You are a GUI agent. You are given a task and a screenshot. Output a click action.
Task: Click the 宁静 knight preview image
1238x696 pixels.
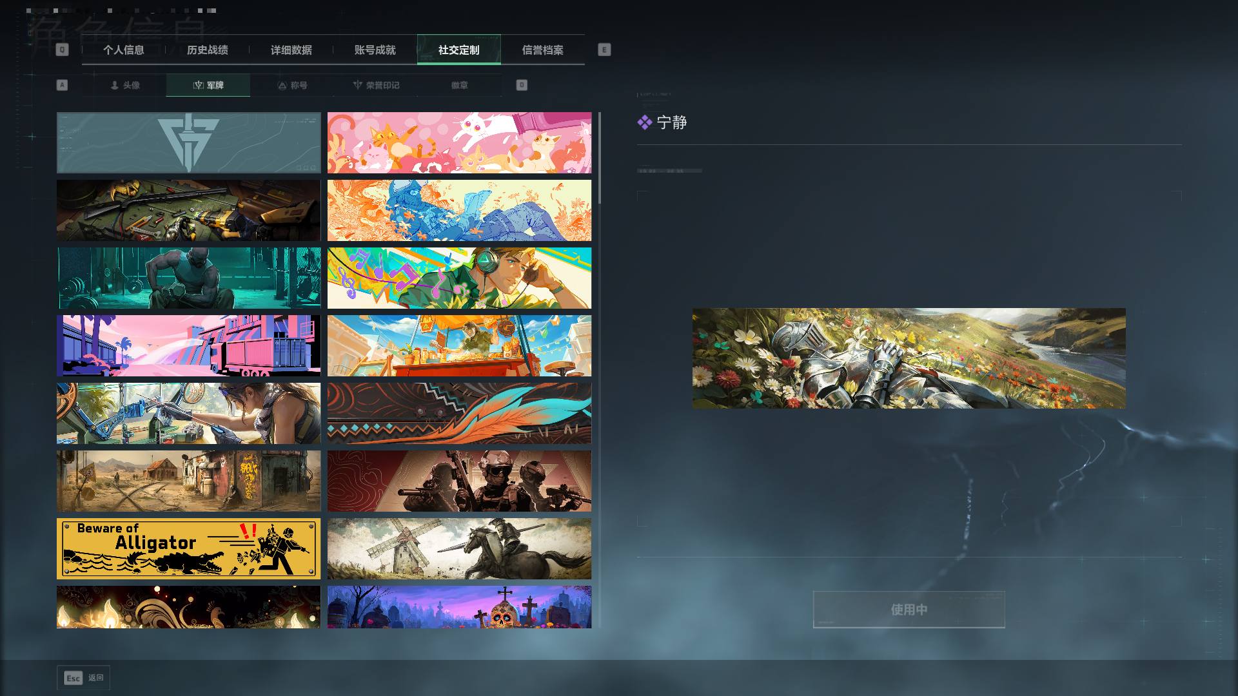point(909,358)
